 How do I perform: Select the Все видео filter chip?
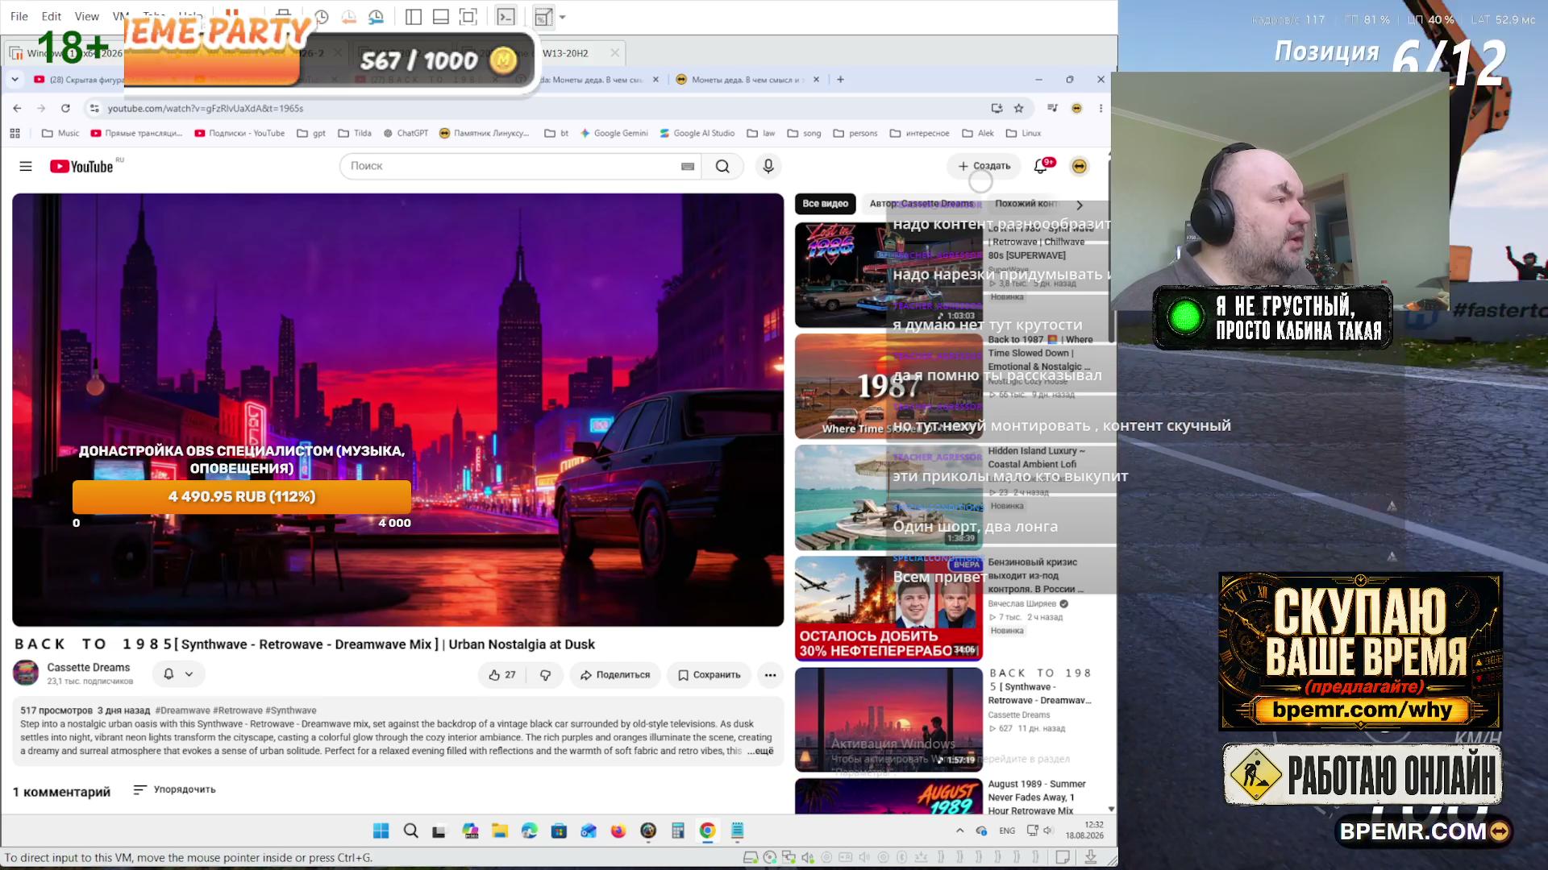tap(825, 204)
